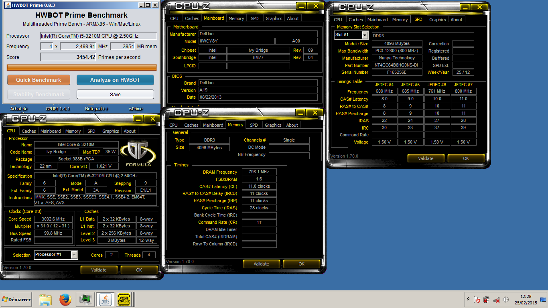
Task: Click Validate in the SPD CPU-Z window
Action: pos(426,158)
